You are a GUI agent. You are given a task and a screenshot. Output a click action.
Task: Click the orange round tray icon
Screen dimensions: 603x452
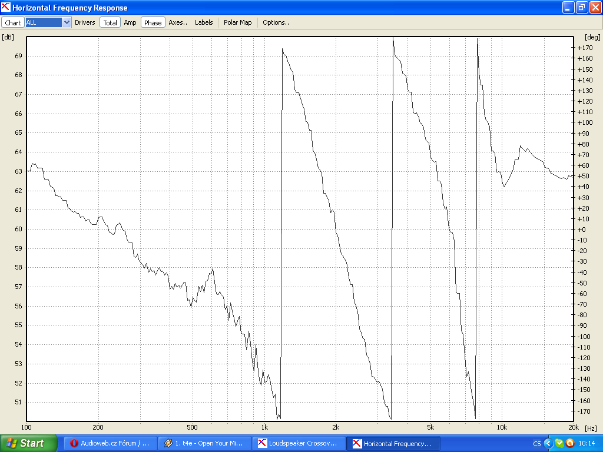pos(569,444)
